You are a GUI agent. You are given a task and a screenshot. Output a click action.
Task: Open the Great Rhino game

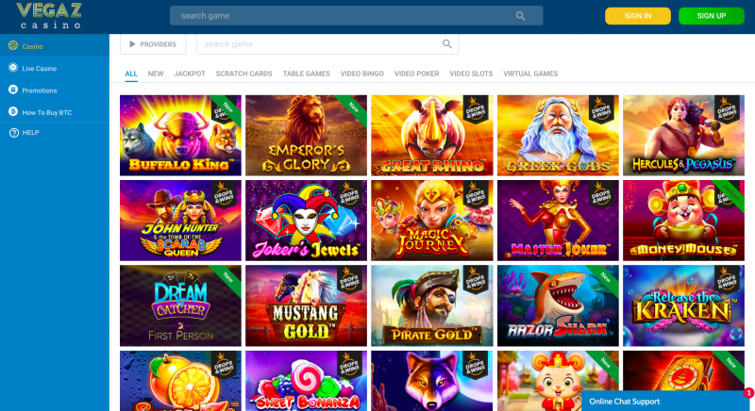432,135
